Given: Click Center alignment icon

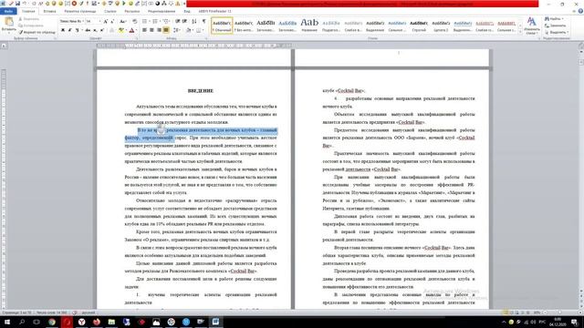Looking at the screenshot, I should 151,30.
